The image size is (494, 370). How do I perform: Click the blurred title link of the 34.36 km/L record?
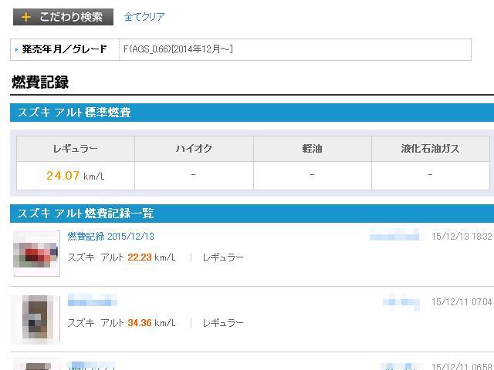(x=93, y=300)
